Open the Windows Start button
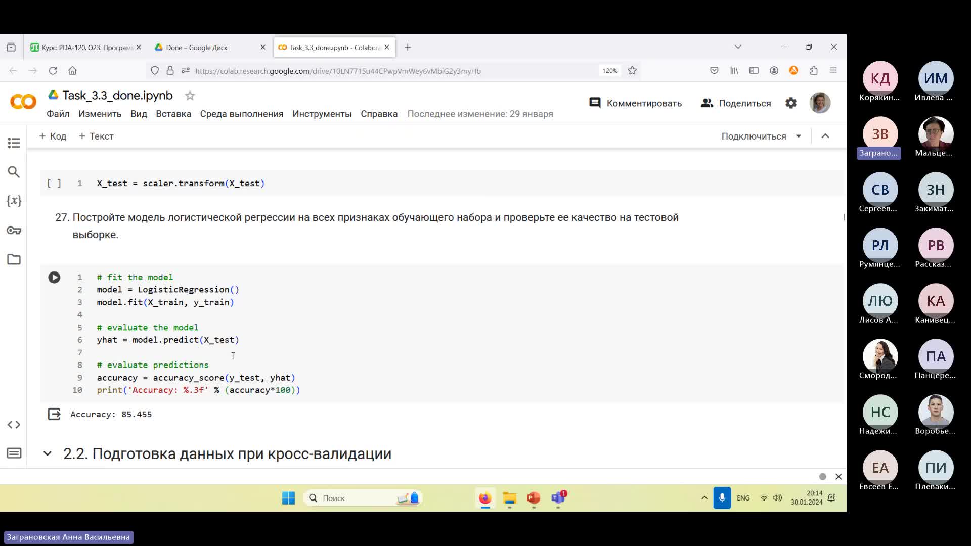 pyautogui.click(x=288, y=498)
